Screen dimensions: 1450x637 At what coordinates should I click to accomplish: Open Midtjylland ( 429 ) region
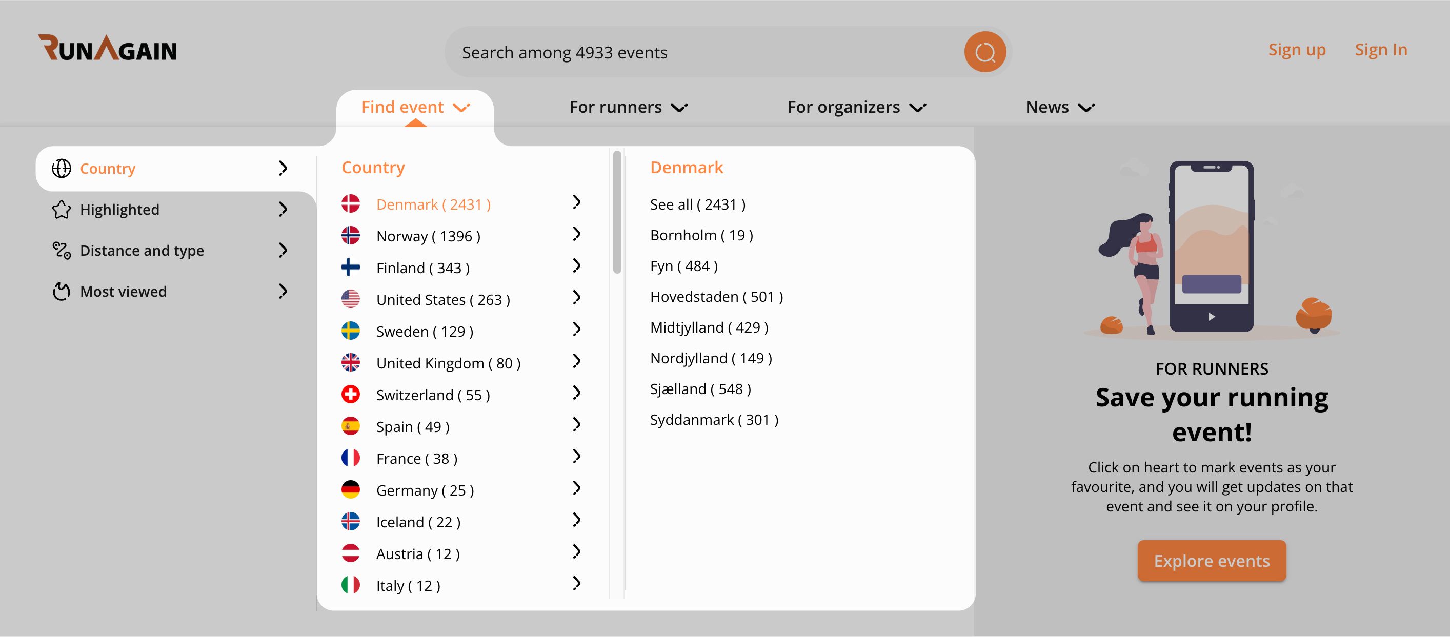[709, 327]
